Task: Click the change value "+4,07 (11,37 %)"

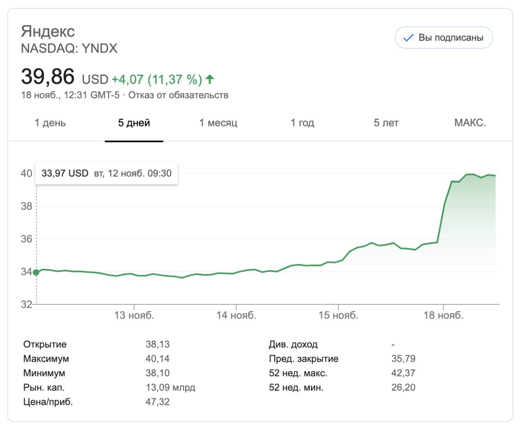Action: coord(157,79)
